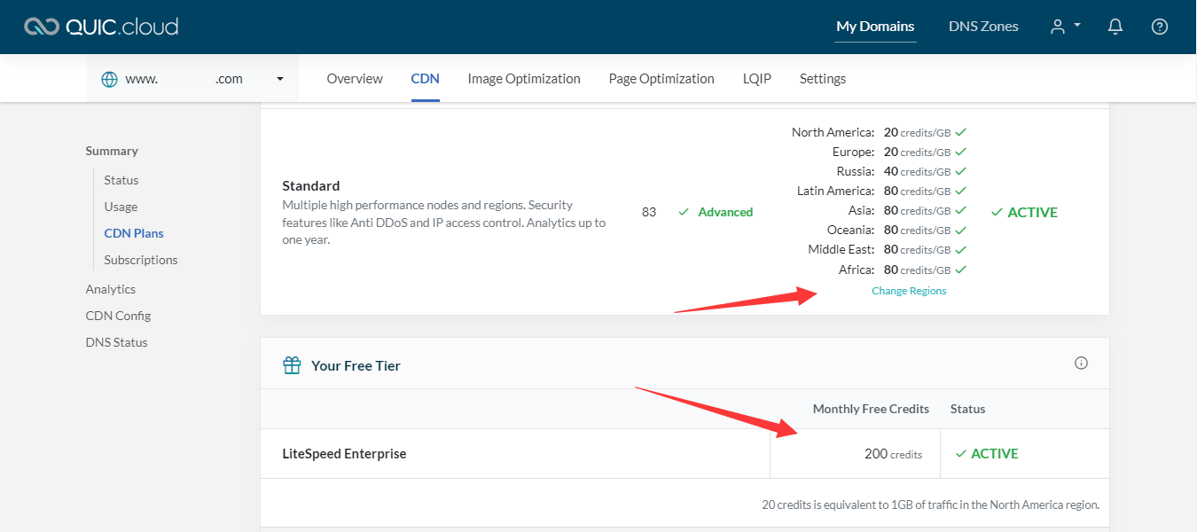Open the DNS Zones menu item

pyautogui.click(x=983, y=27)
